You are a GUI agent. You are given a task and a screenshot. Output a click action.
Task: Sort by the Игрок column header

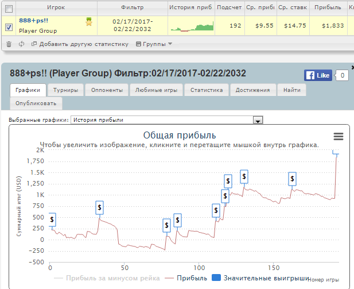tap(56, 8)
